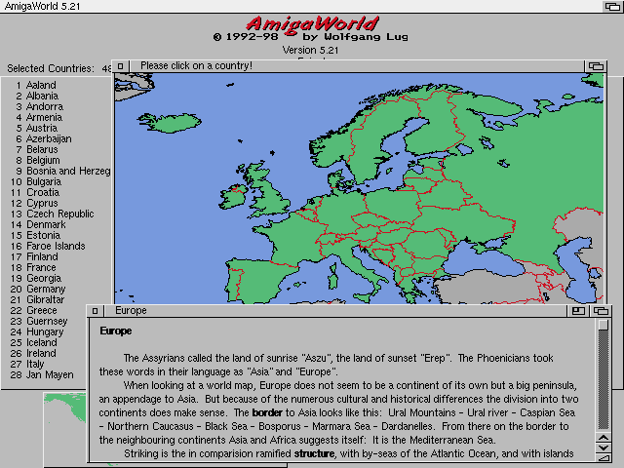Image resolution: width=624 pixels, height=468 pixels.
Task: Click Ireland on the map
Action: pos(234,198)
